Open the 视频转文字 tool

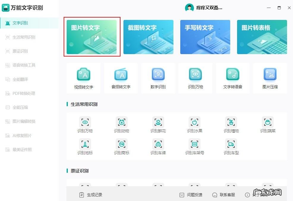(x=84, y=78)
